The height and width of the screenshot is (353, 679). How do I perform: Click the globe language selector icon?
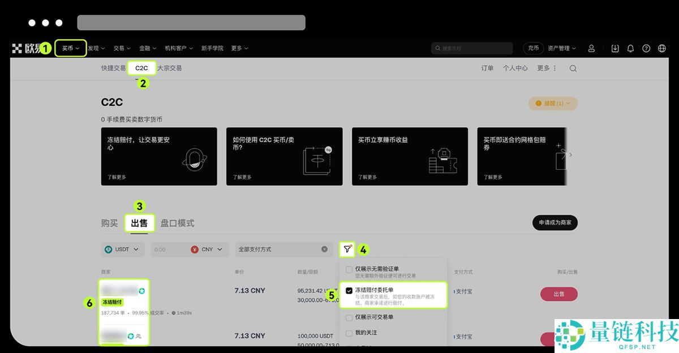point(663,48)
